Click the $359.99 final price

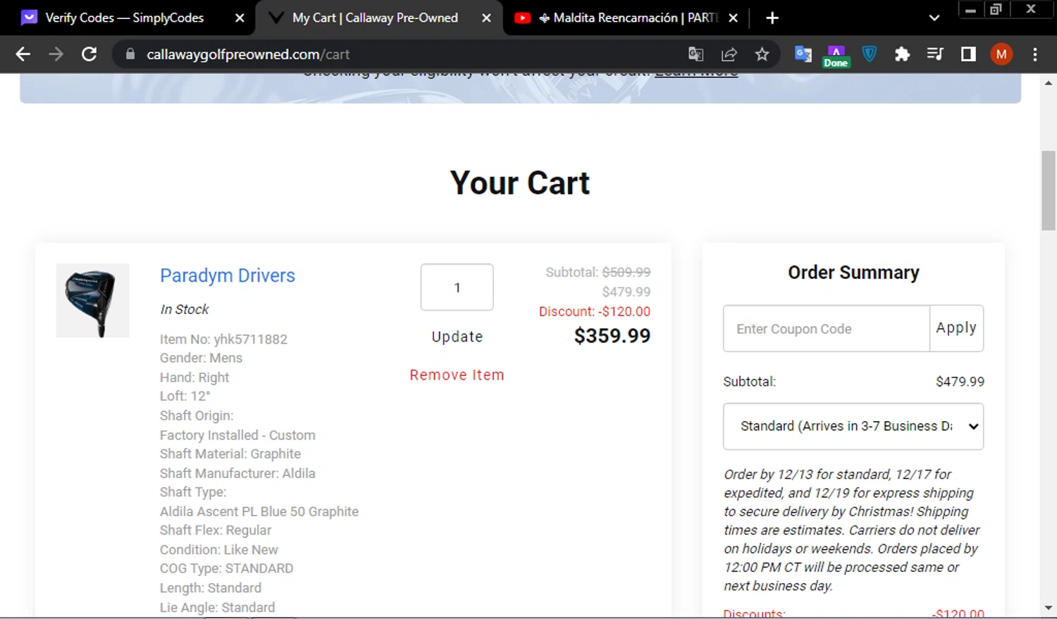[612, 336]
